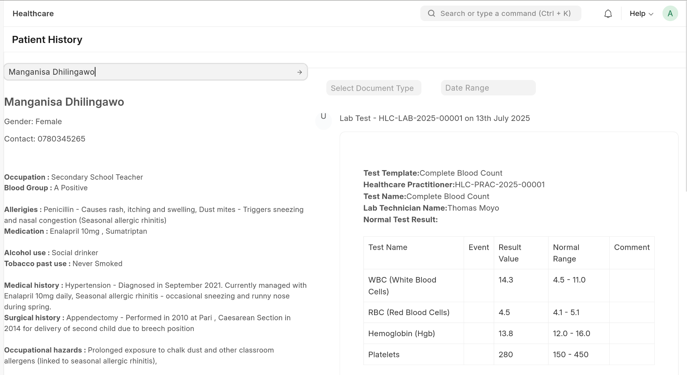687x375 pixels.
Task: Click the magnifier icon in search bar
Action: [431, 14]
